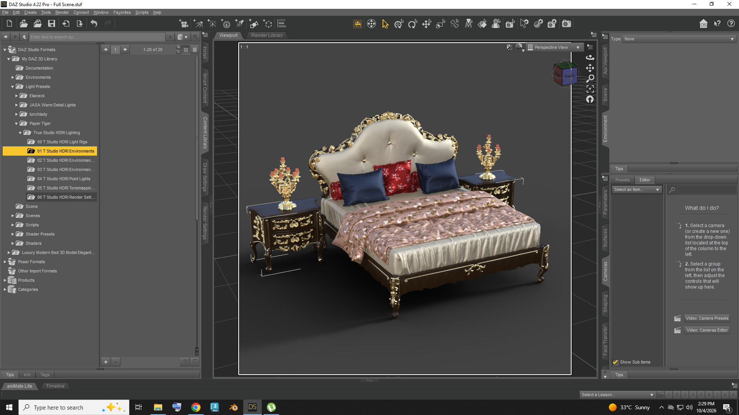Select the Translate move tool
The width and height of the screenshot is (739, 415).
coord(427,24)
